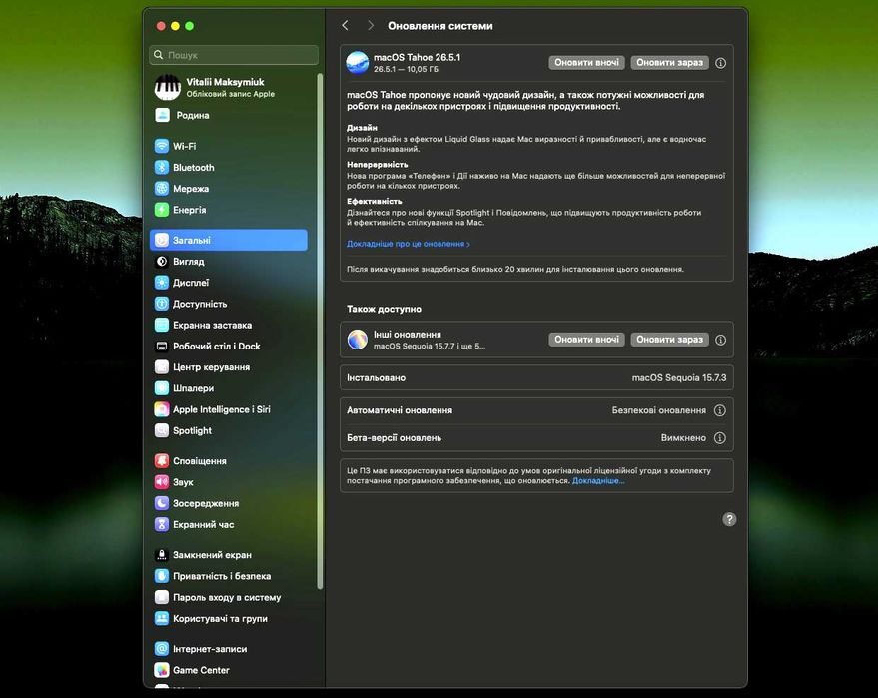Open Bluetooth settings icon
This screenshot has width=878, height=698.
point(161,168)
